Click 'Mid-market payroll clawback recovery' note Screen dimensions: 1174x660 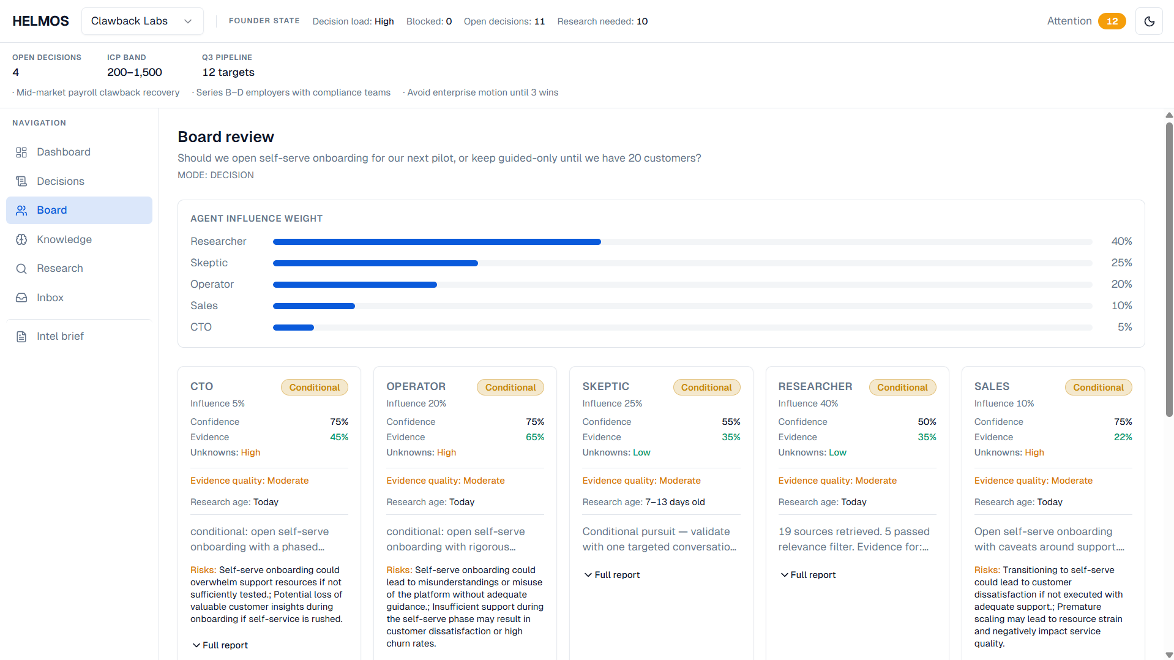point(96,92)
